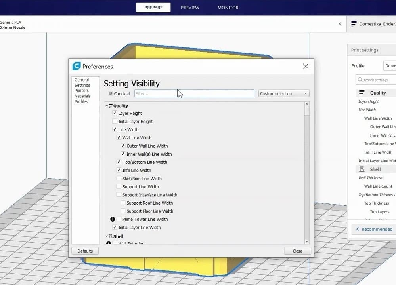Screen dimensions: 396x285
Task: Click the info icon beside Prime Tower Line Width
Action: point(113,219)
